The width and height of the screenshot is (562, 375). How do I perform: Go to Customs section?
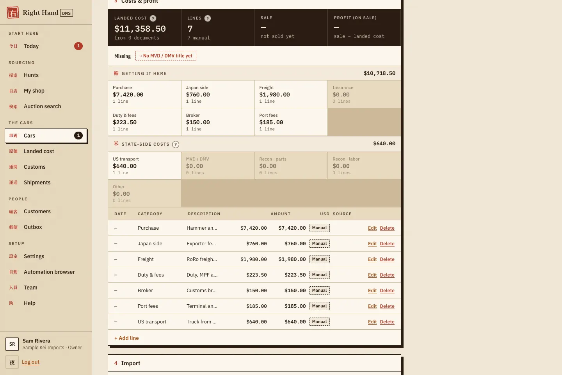pyautogui.click(x=46, y=167)
